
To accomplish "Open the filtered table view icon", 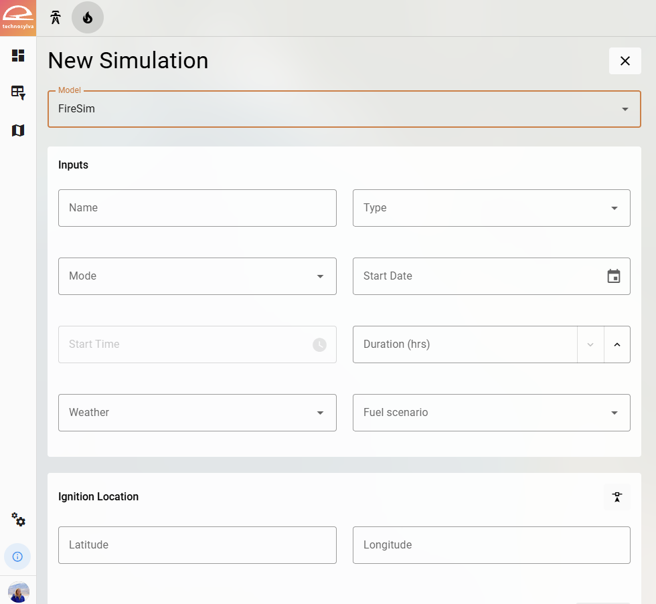I will (x=18, y=92).
